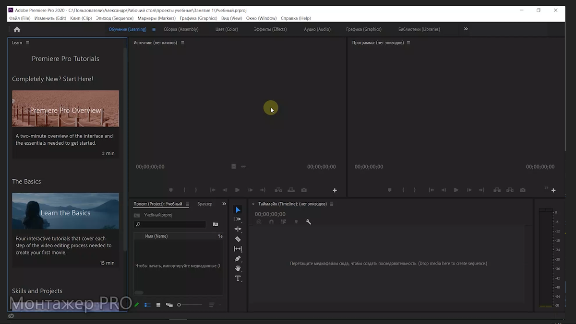
Task: Step forward one frame in Source monitor
Action: click(251, 190)
